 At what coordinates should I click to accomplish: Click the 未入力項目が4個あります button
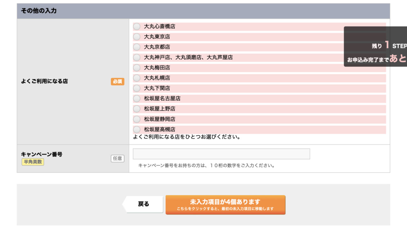pyautogui.click(x=225, y=205)
